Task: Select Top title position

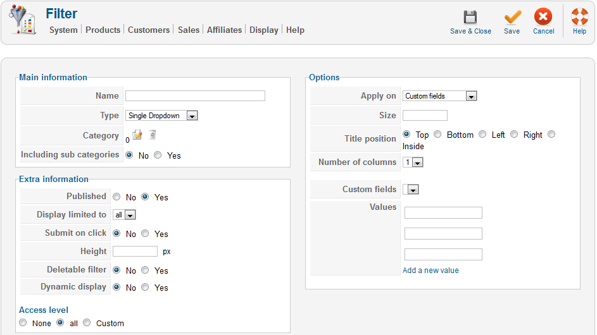Action: point(406,134)
